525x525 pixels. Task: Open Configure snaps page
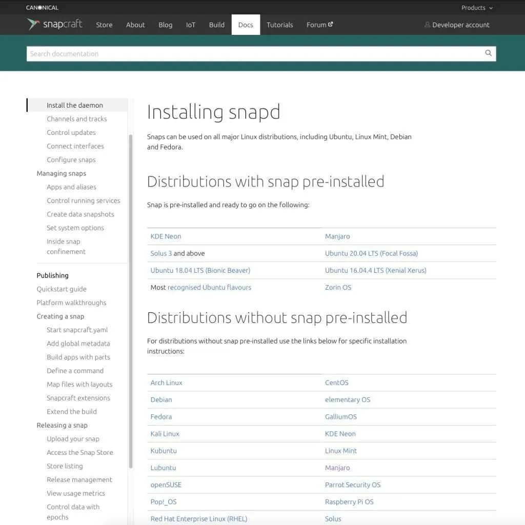click(71, 160)
